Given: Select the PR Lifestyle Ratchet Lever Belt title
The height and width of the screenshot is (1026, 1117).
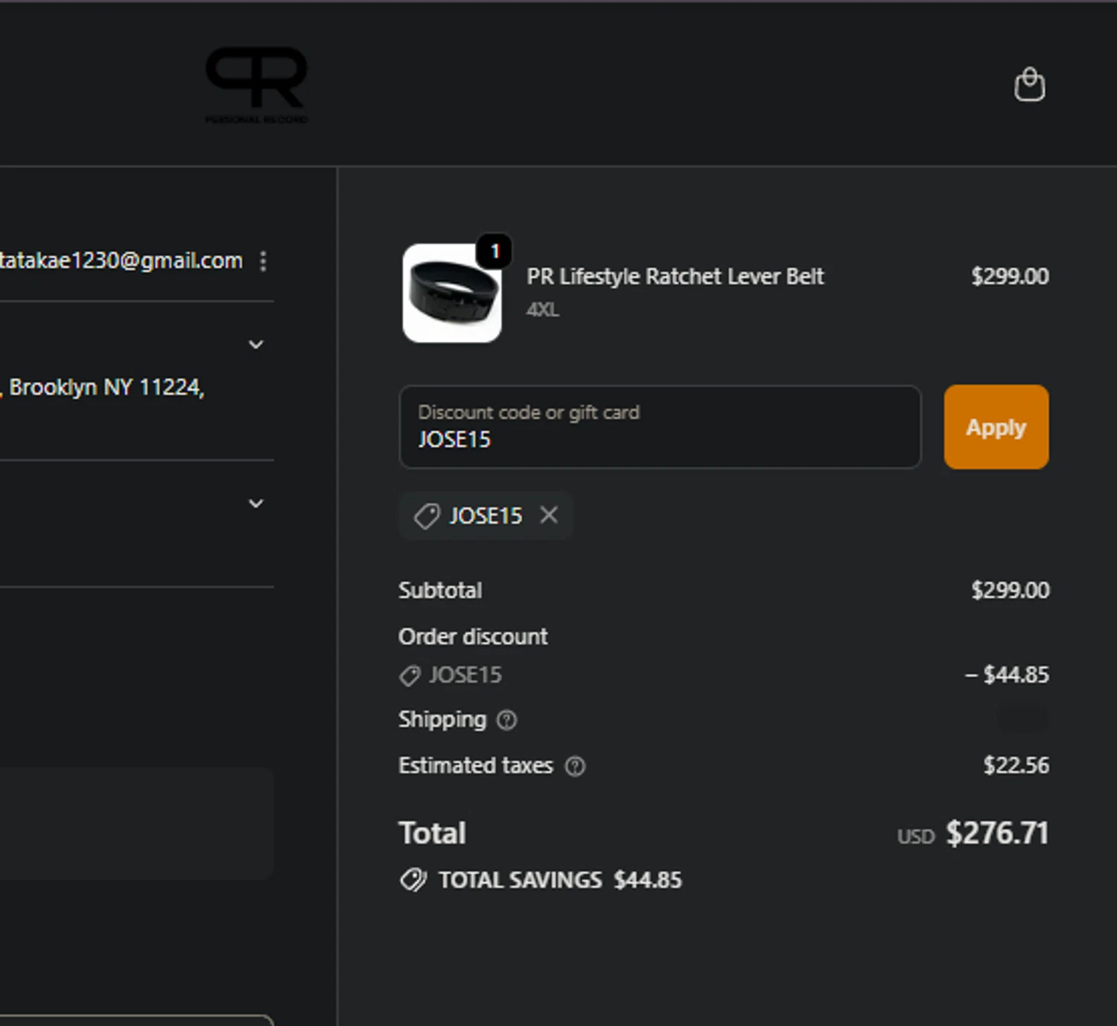Looking at the screenshot, I should point(675,276).
